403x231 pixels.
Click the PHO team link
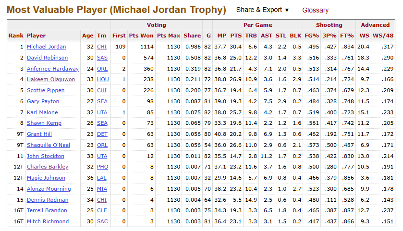pos(102,167)
